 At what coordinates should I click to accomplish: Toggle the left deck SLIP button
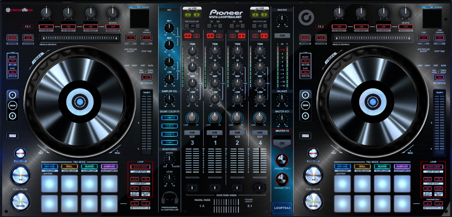28,37
